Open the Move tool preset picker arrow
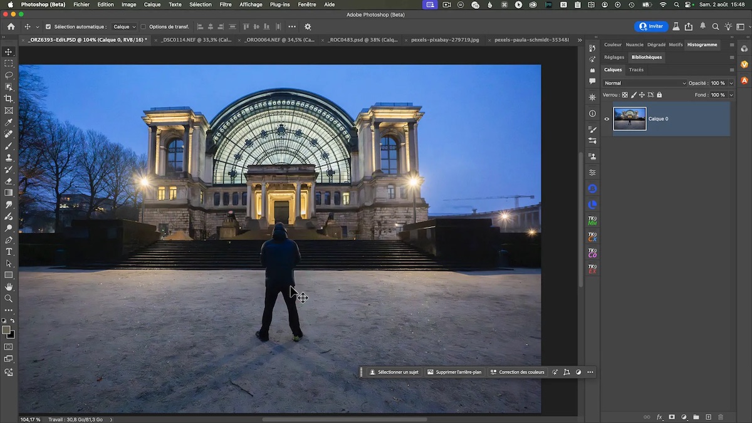The height and width of the screenshot is (423, 752). coord(37,27)
